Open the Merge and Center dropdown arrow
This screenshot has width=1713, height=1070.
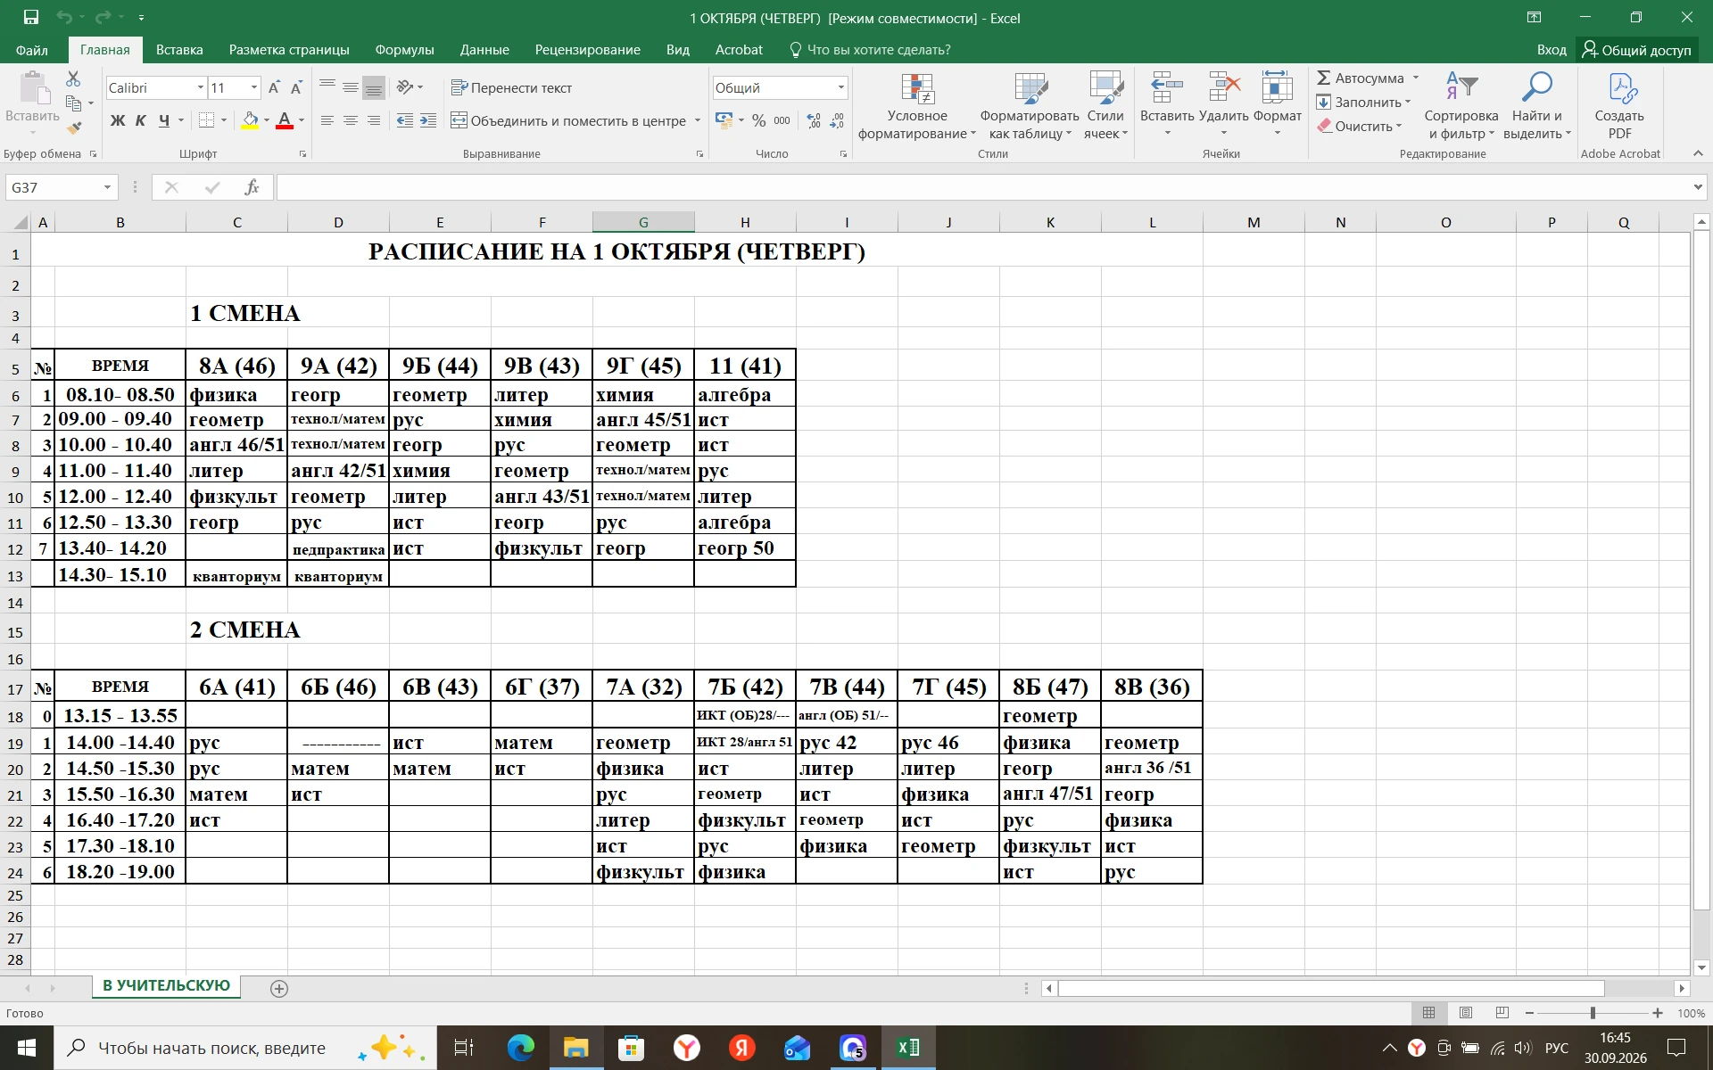(x=698, y=120)
